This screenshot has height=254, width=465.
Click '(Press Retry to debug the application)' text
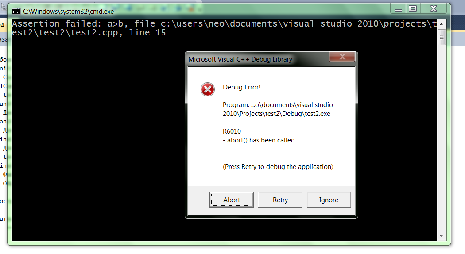(x=278, y=167)
